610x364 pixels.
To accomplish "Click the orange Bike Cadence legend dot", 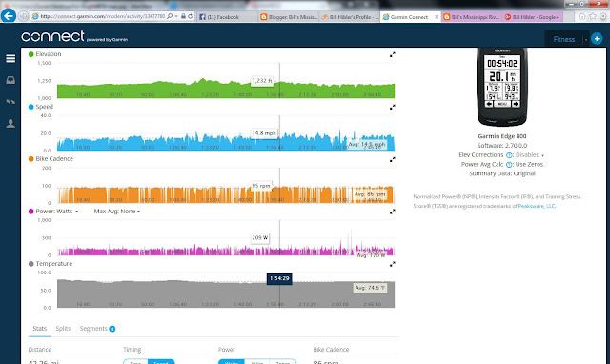I will (x=31, y=159).
